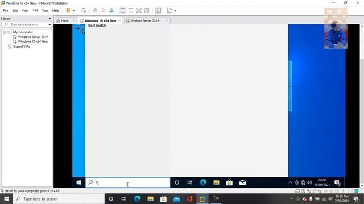Open Task View in the guest taskbar
364x204 pixels.
[x=189, y=182]
